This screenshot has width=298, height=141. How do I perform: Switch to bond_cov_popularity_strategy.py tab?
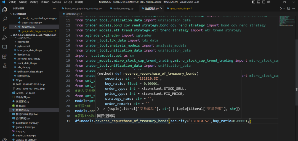pyautogui.click(x=83, y=9)
